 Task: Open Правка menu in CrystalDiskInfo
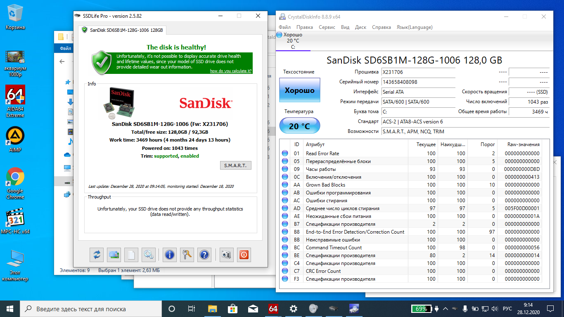[305, 27]
